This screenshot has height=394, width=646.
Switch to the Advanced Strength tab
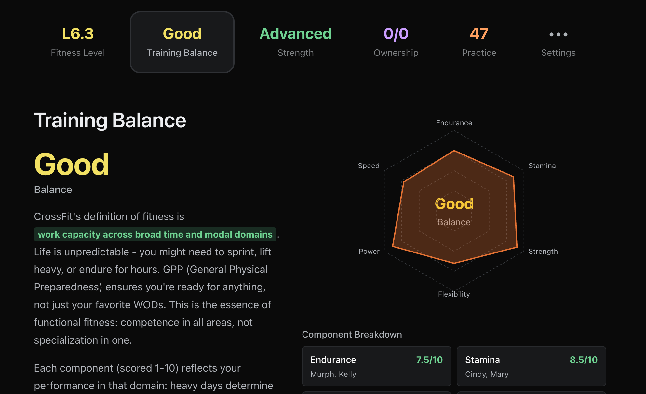tap(295, 42)
